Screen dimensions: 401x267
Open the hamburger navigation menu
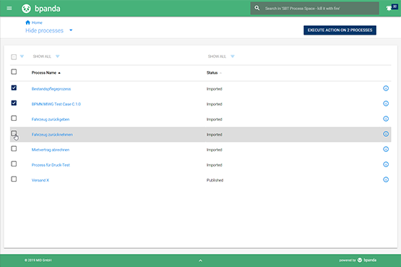click(x=9, y=9)
